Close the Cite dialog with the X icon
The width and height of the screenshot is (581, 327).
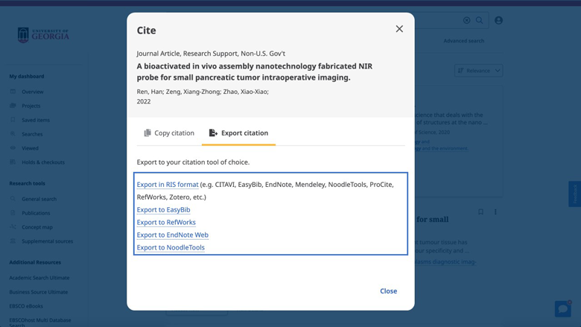click(399, 29)
